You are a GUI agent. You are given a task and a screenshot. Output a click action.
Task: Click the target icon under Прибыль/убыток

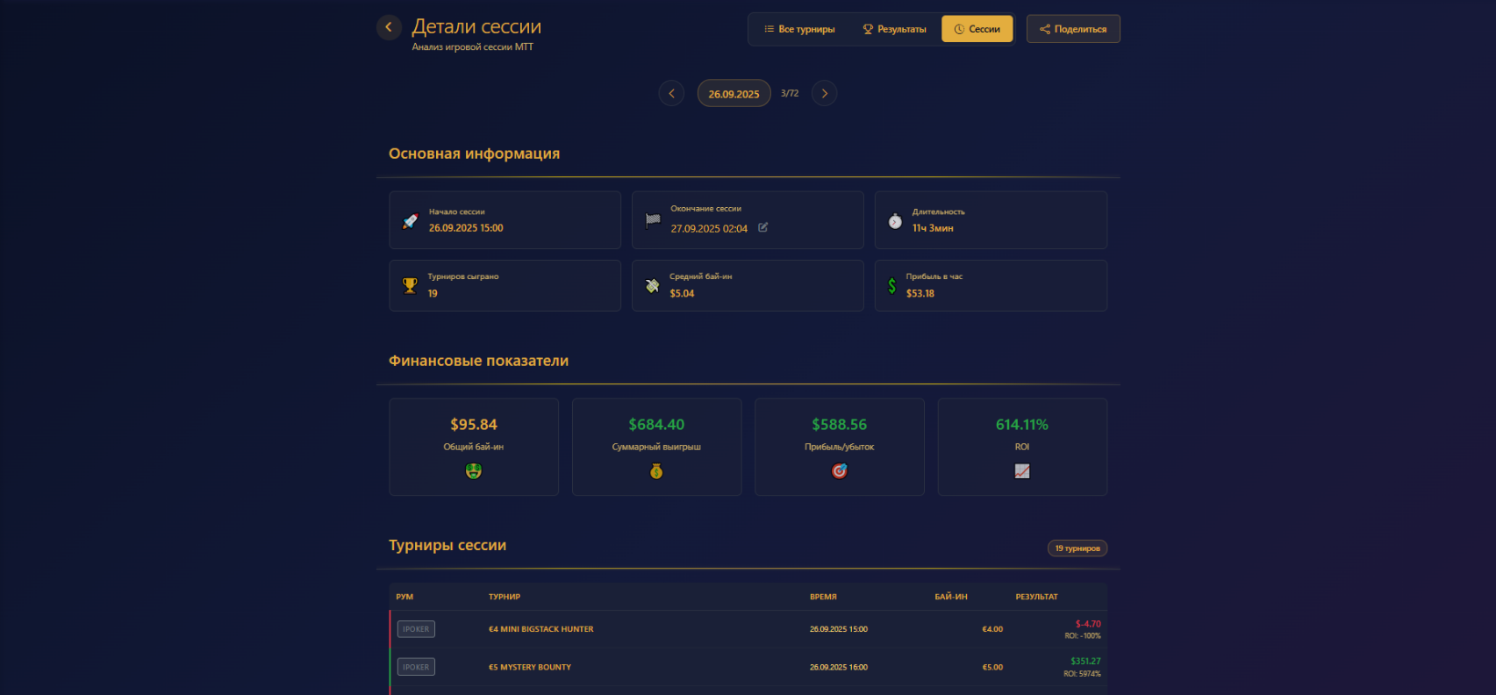click(840, 471)
